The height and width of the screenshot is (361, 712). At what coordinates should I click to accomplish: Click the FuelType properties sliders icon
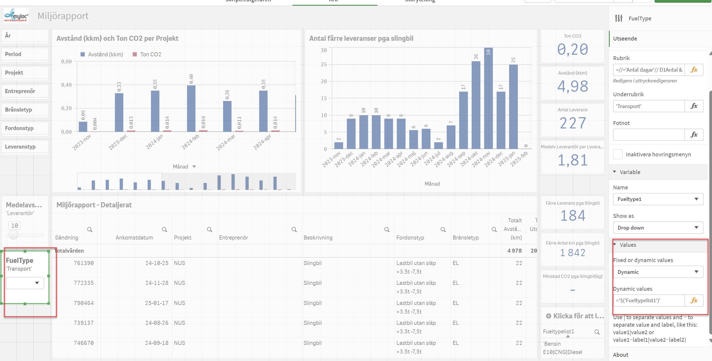pos(619,18)
